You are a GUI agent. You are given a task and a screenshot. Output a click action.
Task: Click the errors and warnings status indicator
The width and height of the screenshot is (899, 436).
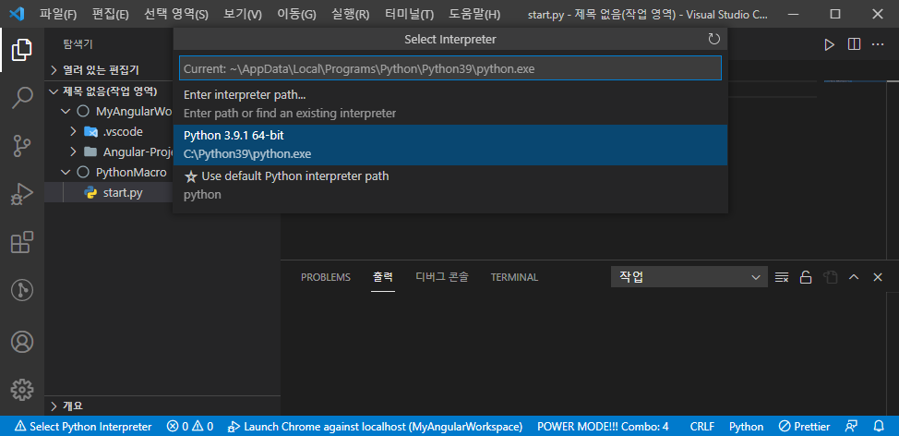coord(190,427)
